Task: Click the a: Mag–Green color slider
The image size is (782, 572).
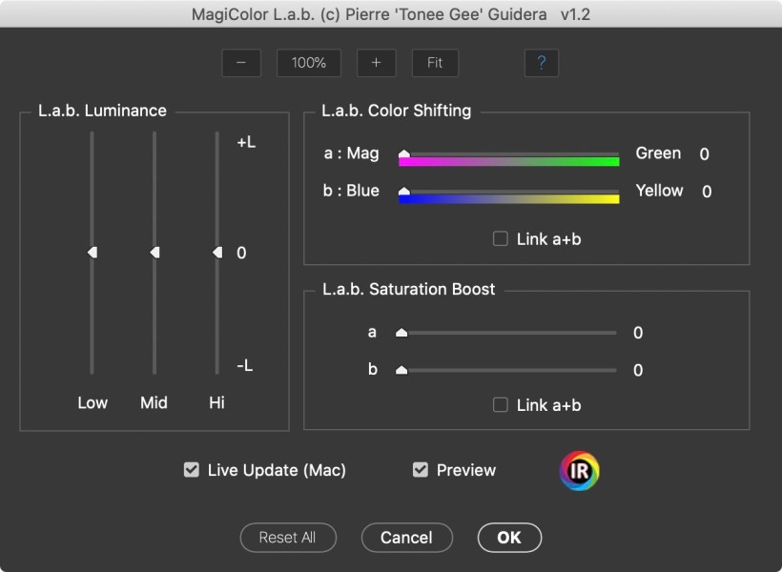Action: 508,157
